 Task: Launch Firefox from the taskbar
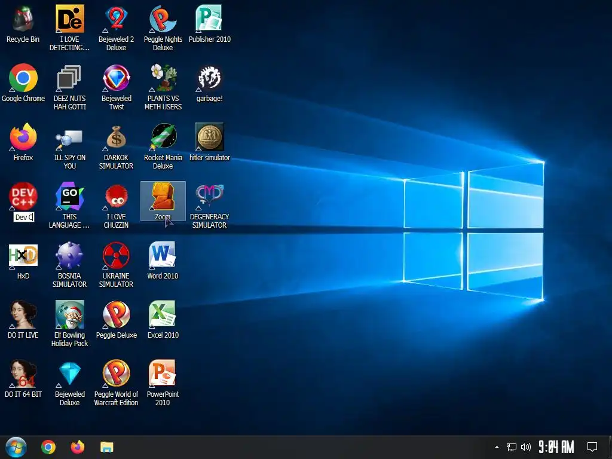pyautogui.click(x=78, y=447)
